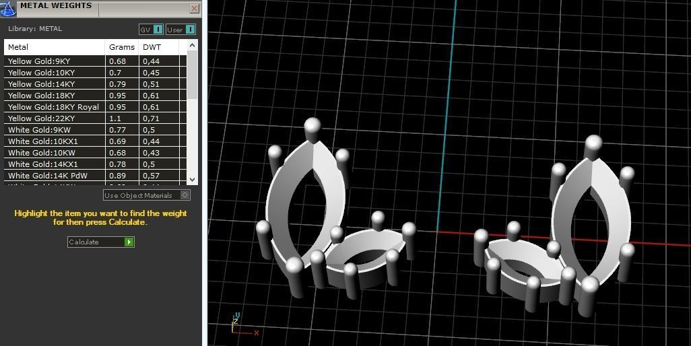Click the Calculate button

tap(100, 242)
